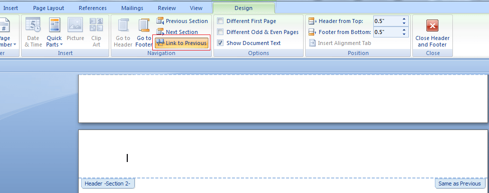Increase Header from Top value
The height and width of the screenshot is (193, 489).
(404, 19)
